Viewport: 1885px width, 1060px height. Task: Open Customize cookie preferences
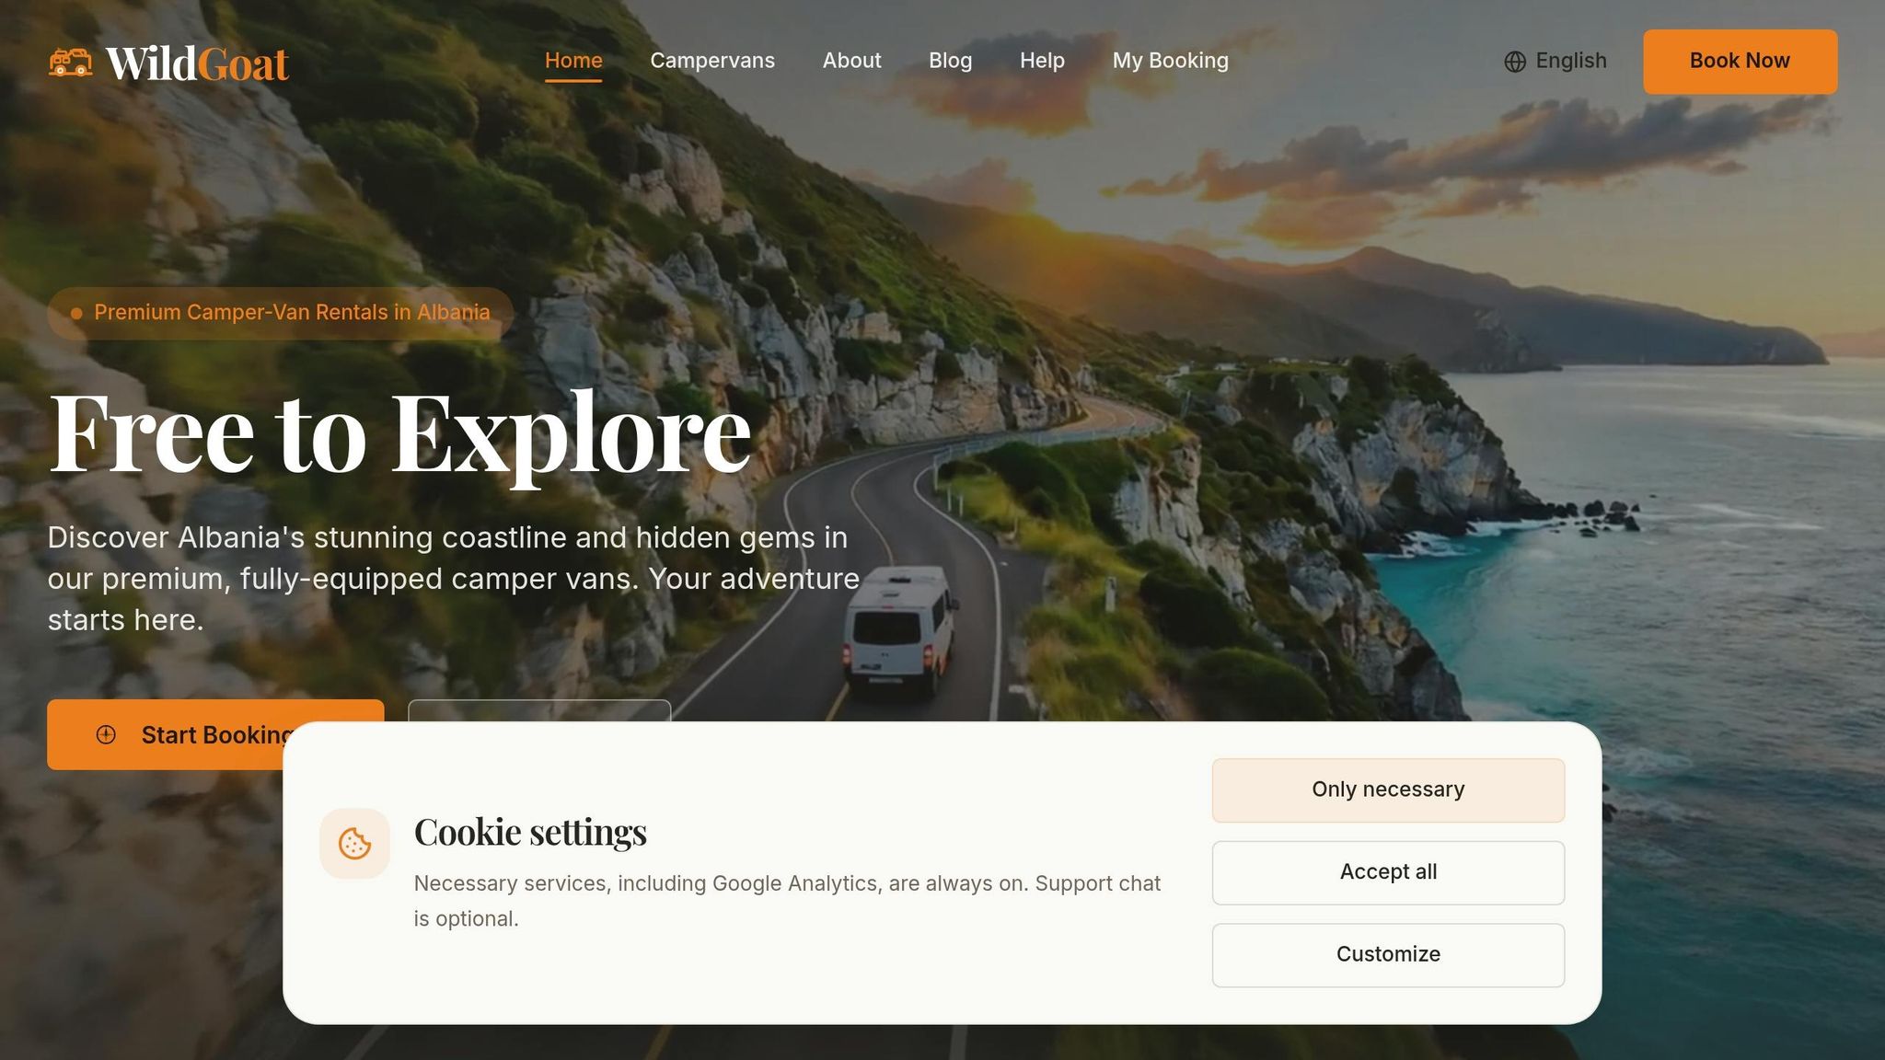pyautogui.click(x=1388, y=955)
